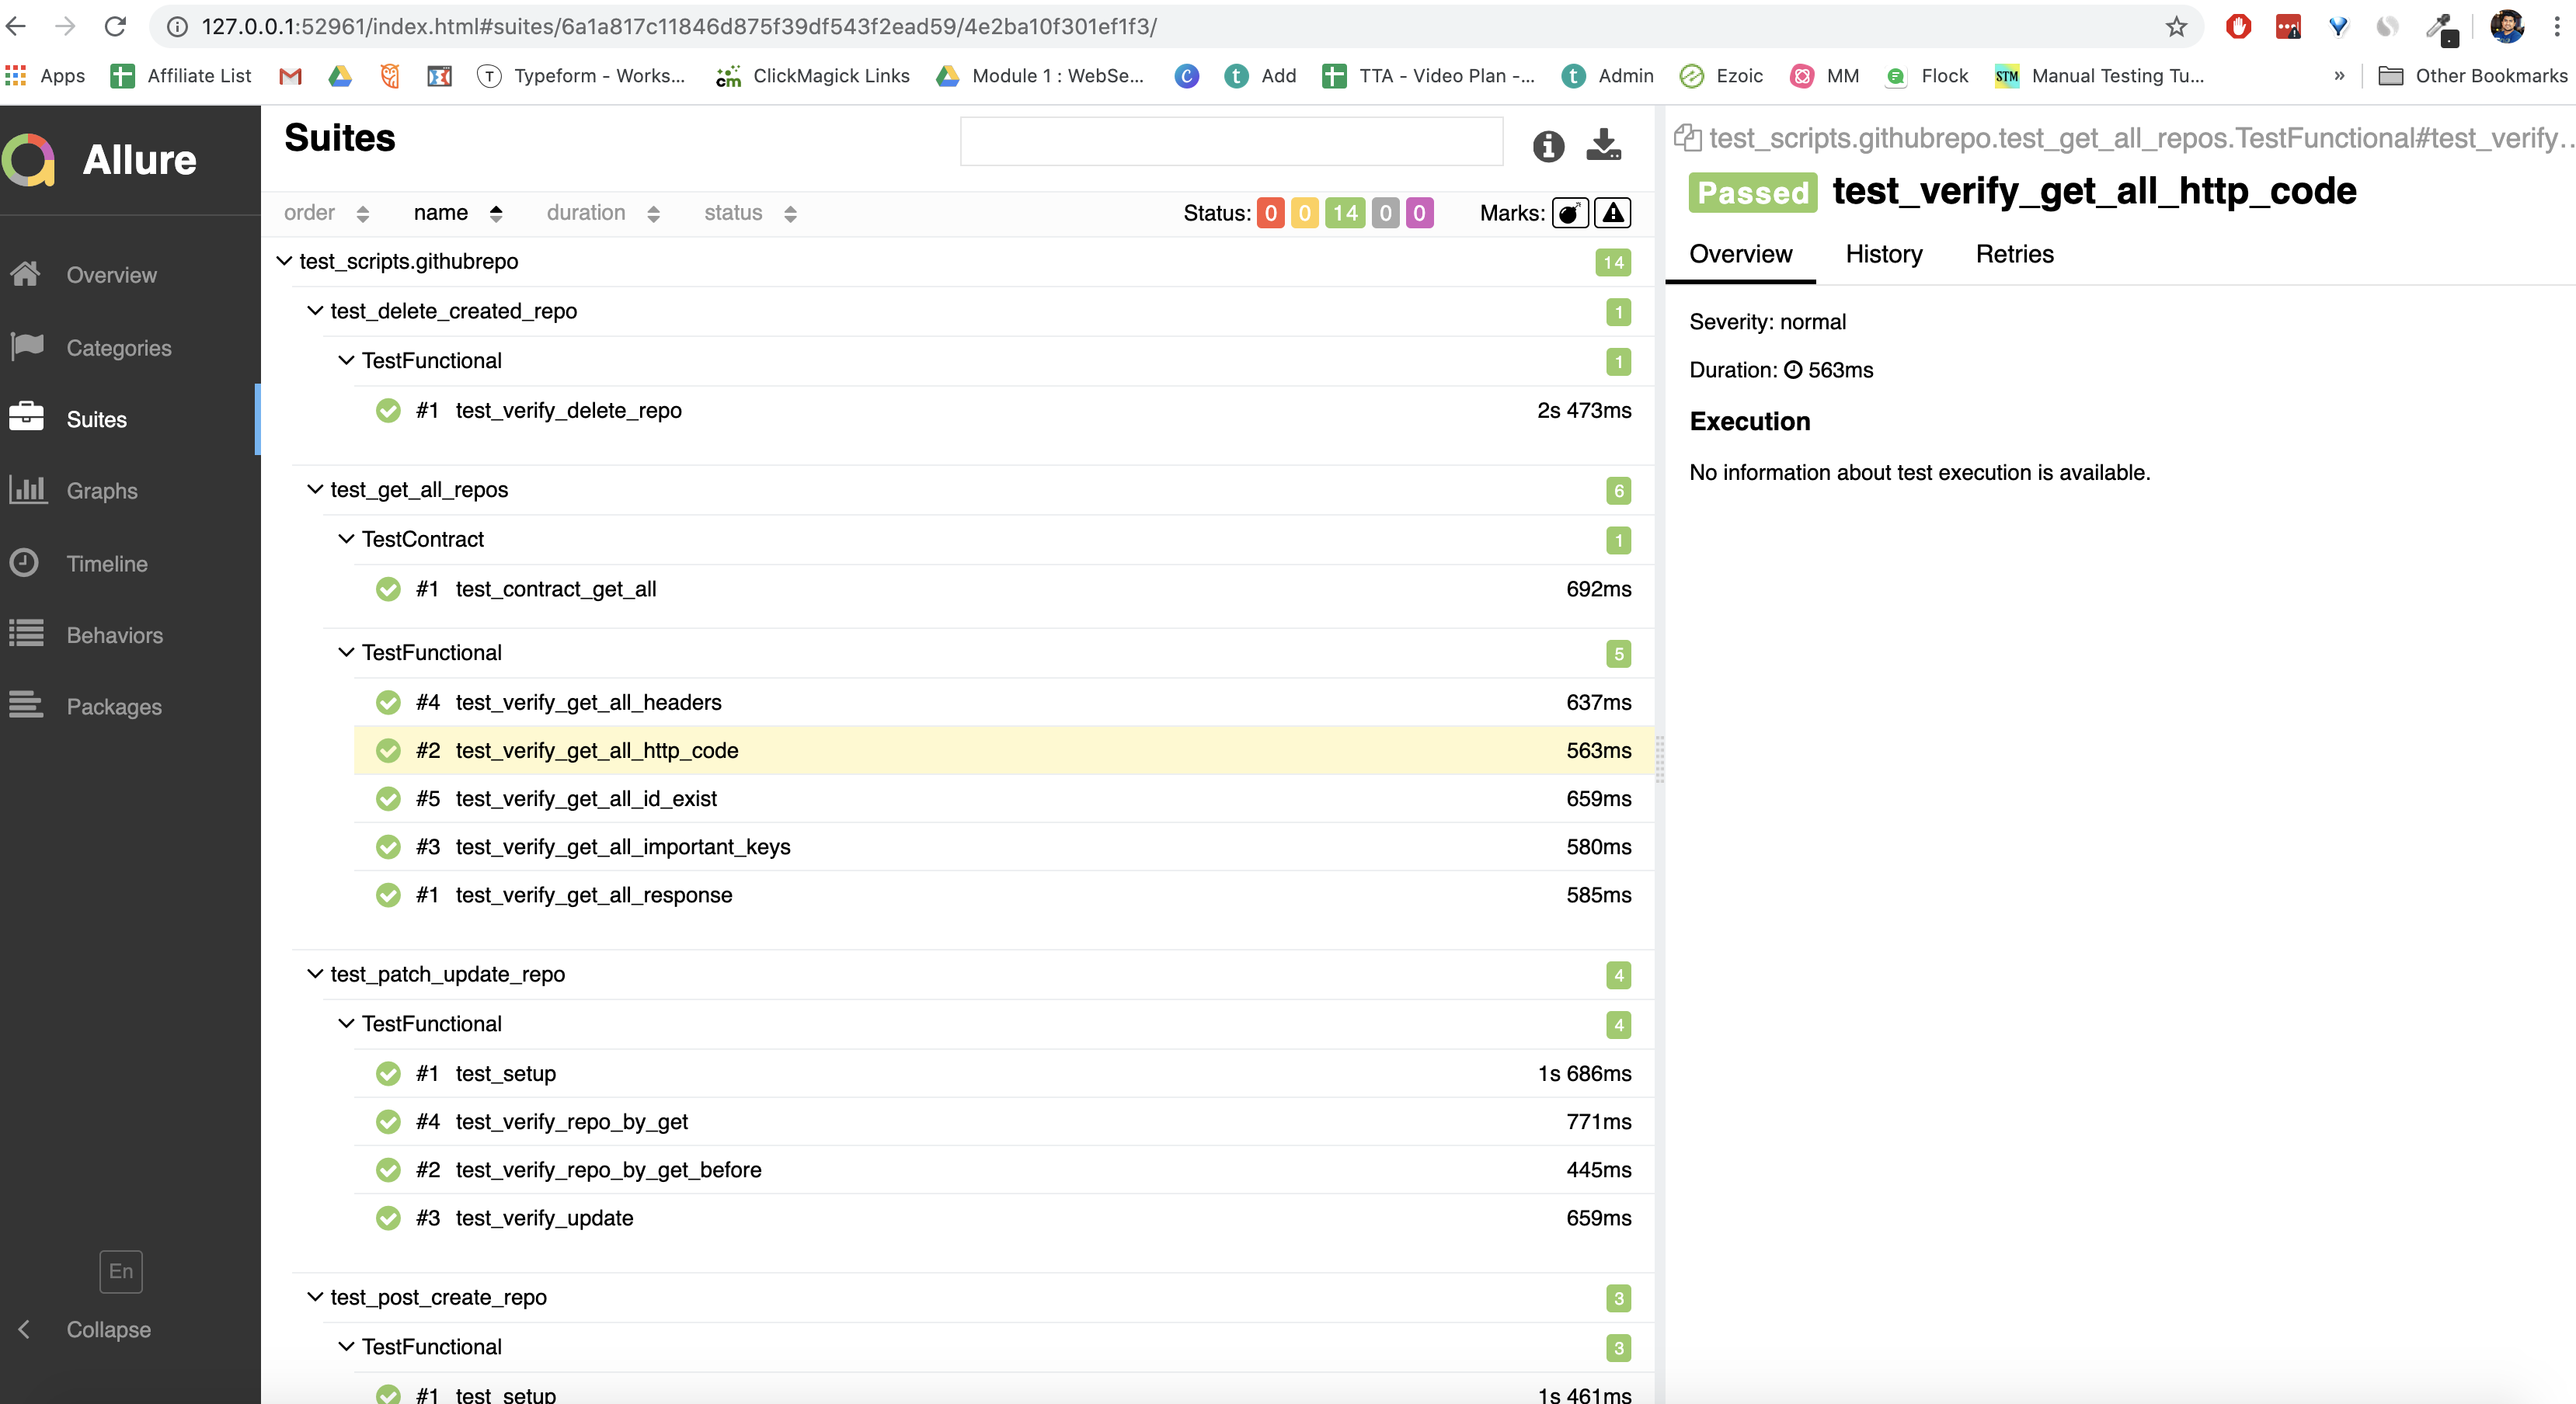Viewport: 2576px width, 1404px height.
Task: Click the download CSV icon in Suites header
Action: [1603, 145]
